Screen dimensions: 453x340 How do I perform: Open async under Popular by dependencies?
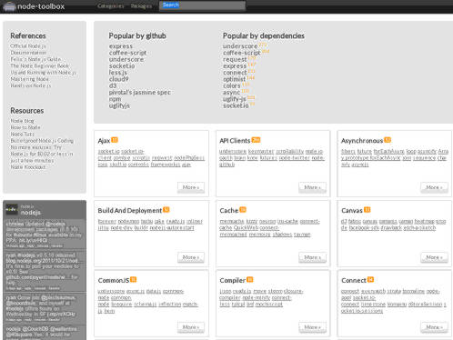click(x=232, y=93)
